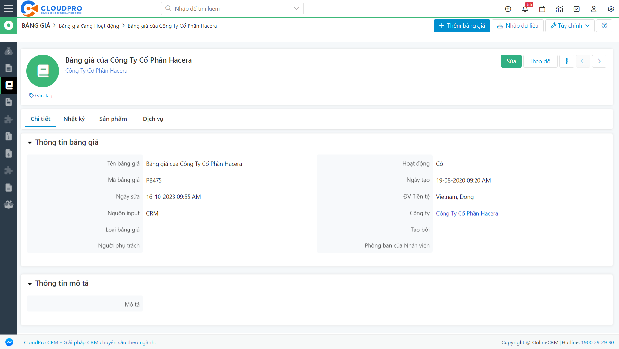This screenshot has height=349, width=619.
Task: Click the Mô tả field label
Action: tap(132, 304)
